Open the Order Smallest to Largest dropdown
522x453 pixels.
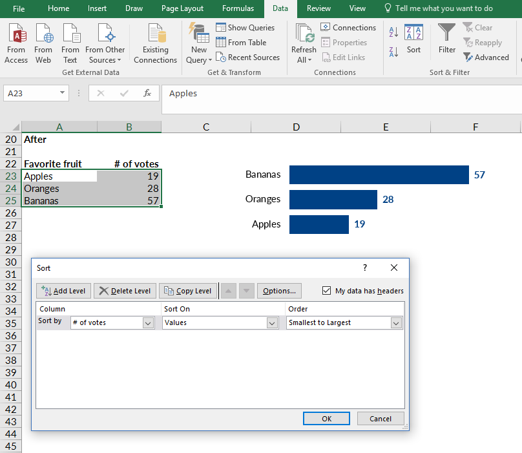pos(396,322)
